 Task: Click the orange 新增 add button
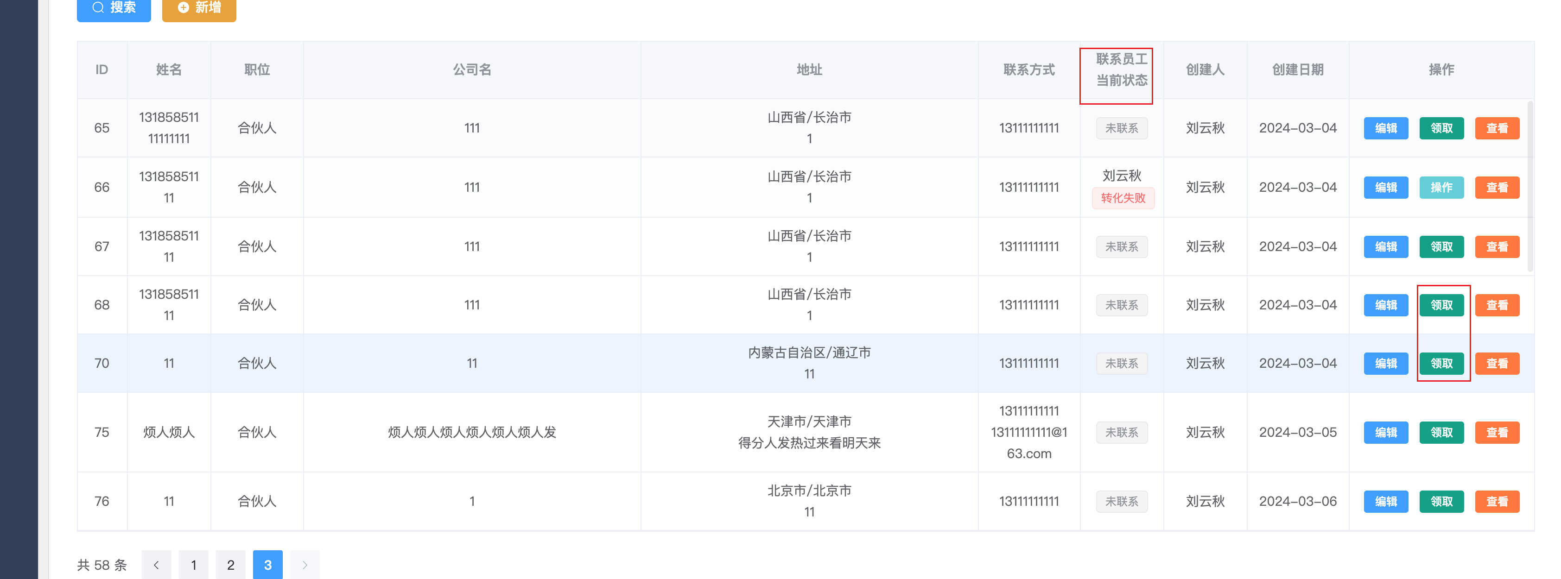click(199, 8)
